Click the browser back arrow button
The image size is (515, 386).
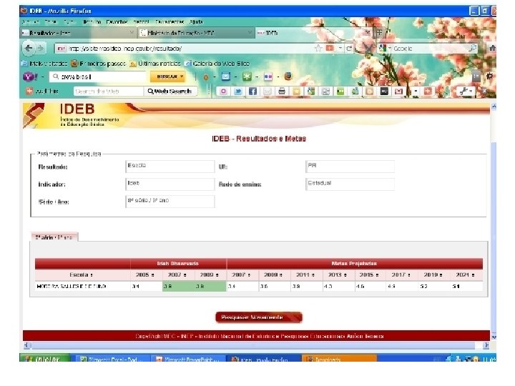tap(29, 49)
